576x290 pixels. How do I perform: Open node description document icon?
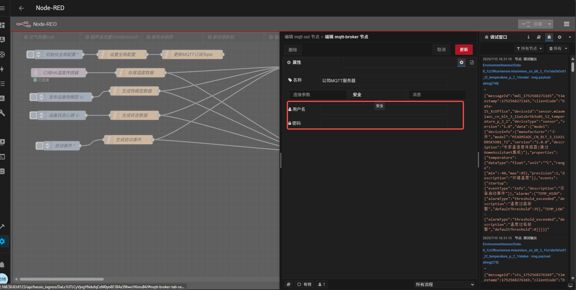click(472, 62)
